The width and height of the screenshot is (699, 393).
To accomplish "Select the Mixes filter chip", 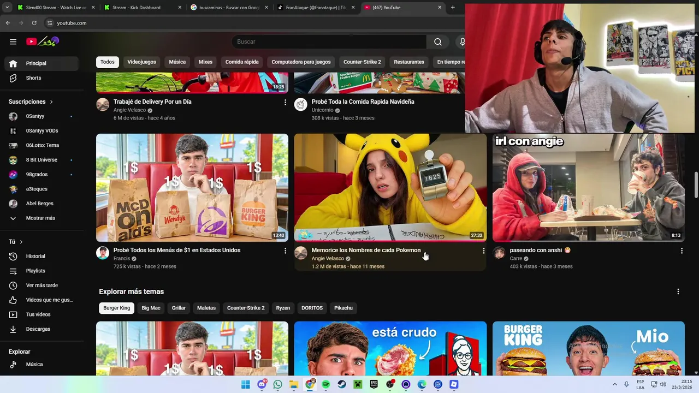I will tap(205, 62).
